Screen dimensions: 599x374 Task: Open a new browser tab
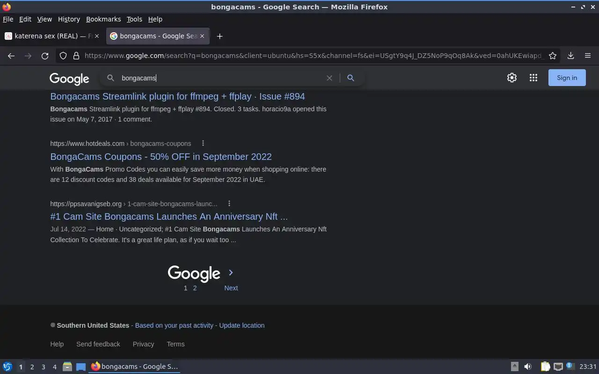(219, 36)
